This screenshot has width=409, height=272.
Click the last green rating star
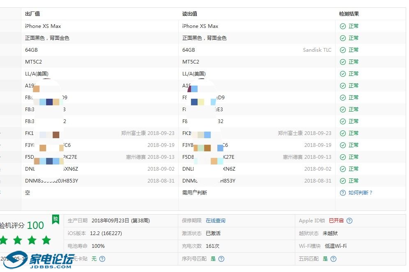[46, 240]
